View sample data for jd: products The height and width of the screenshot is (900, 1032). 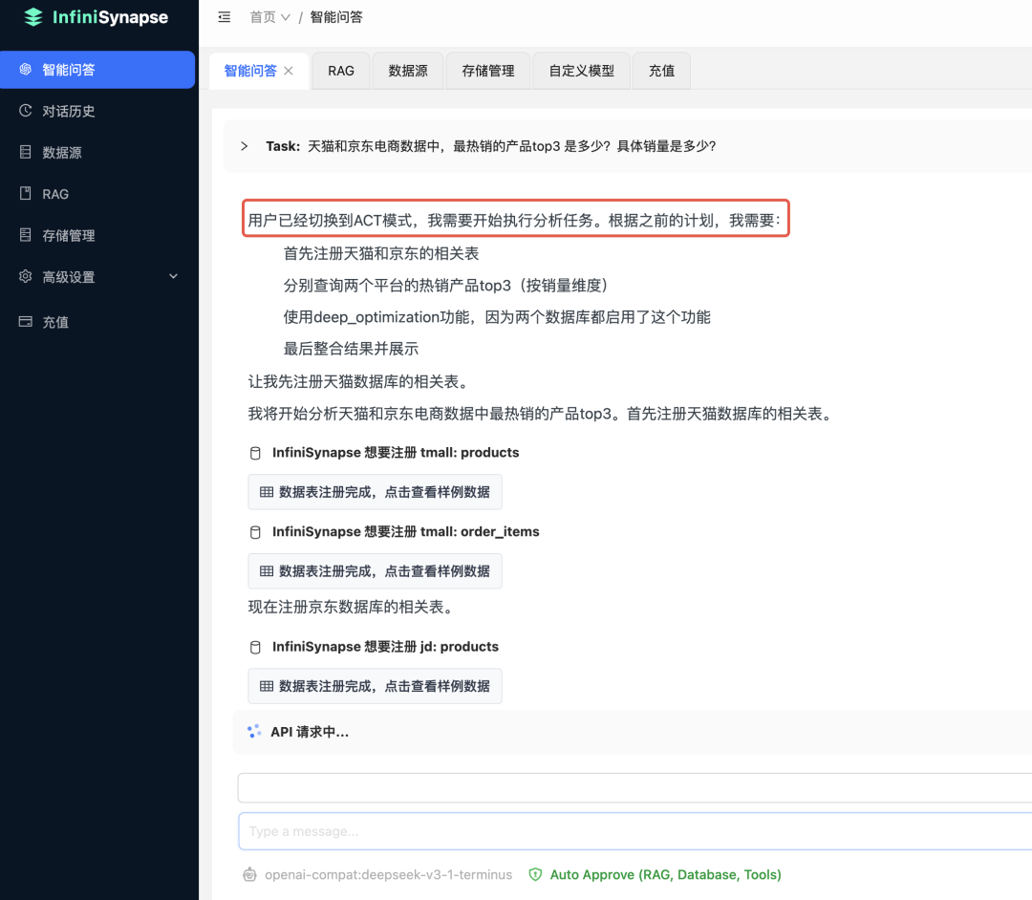pos(375,686)
